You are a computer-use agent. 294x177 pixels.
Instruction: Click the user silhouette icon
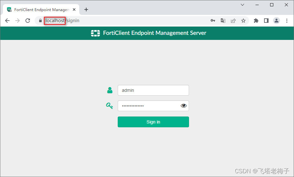(x=110, y=90)
